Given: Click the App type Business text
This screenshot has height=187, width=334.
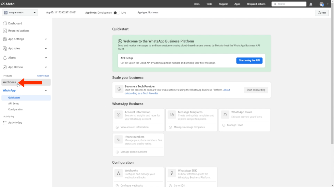Looking at the screenshot, I should tap(148, 13).
